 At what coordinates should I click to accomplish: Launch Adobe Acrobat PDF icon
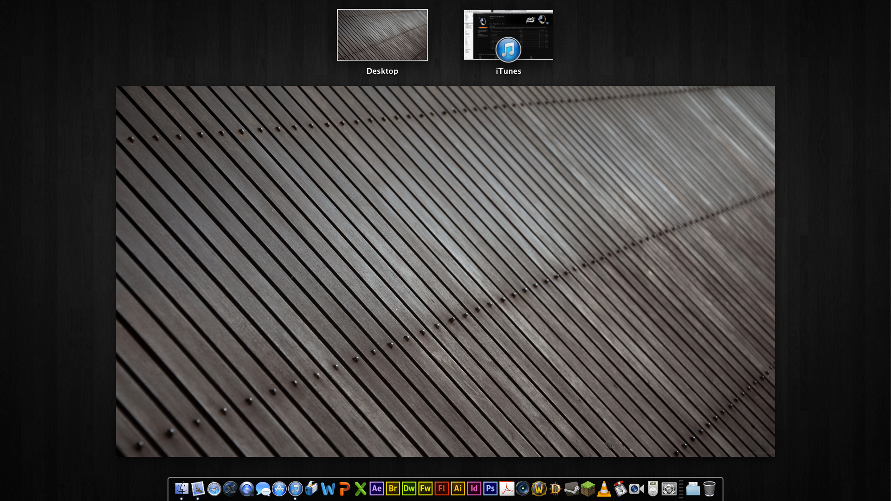(x=506, y=488)
